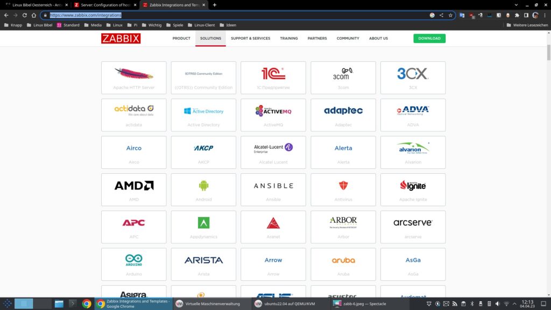This screenshot has width=551, height=310.
Task: Open the Aranet integration card
Action: 273,227
